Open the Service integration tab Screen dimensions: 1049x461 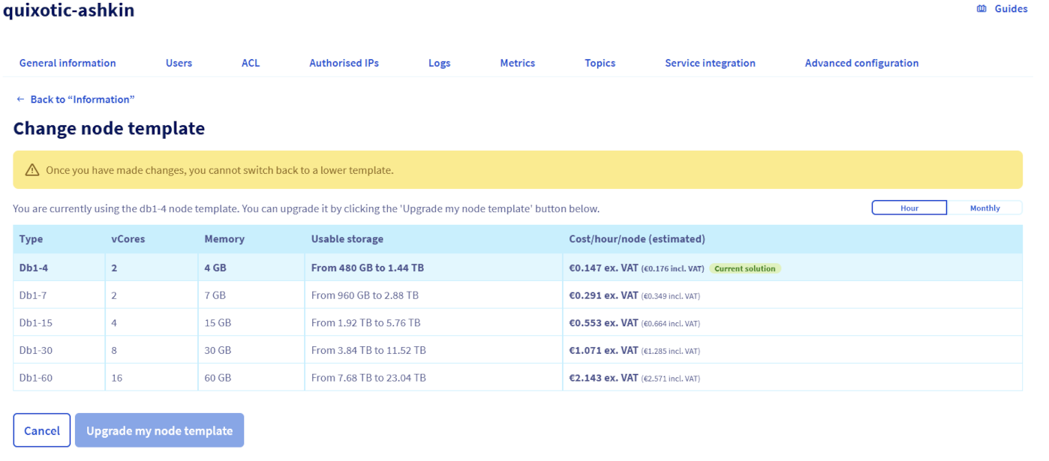coord(710,63)
